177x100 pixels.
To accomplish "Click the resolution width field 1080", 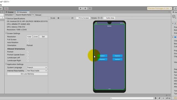I will pos(29,37).
